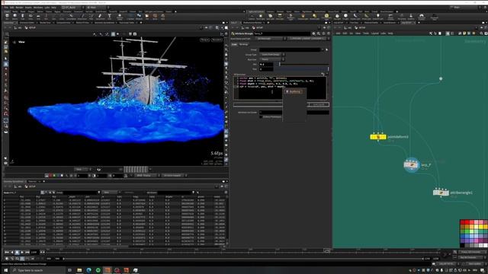488x274 pixels.
Task: Click the sticky note icon in network toolbar
Action: click(x=464, y=33)
